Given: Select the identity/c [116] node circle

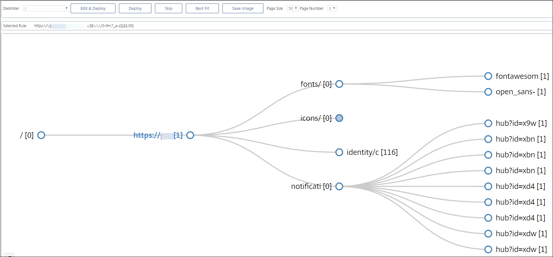Looking at the screenshot, I should tap(339, 152).
